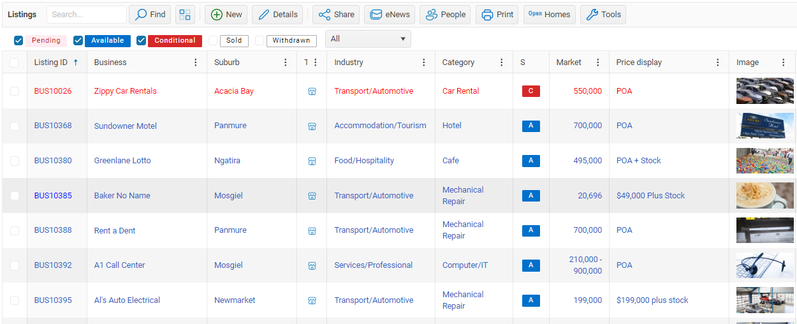Uncheck the Available status filter
The height and width of the screenshot is (324, 797).
click(x=78, y=41)
